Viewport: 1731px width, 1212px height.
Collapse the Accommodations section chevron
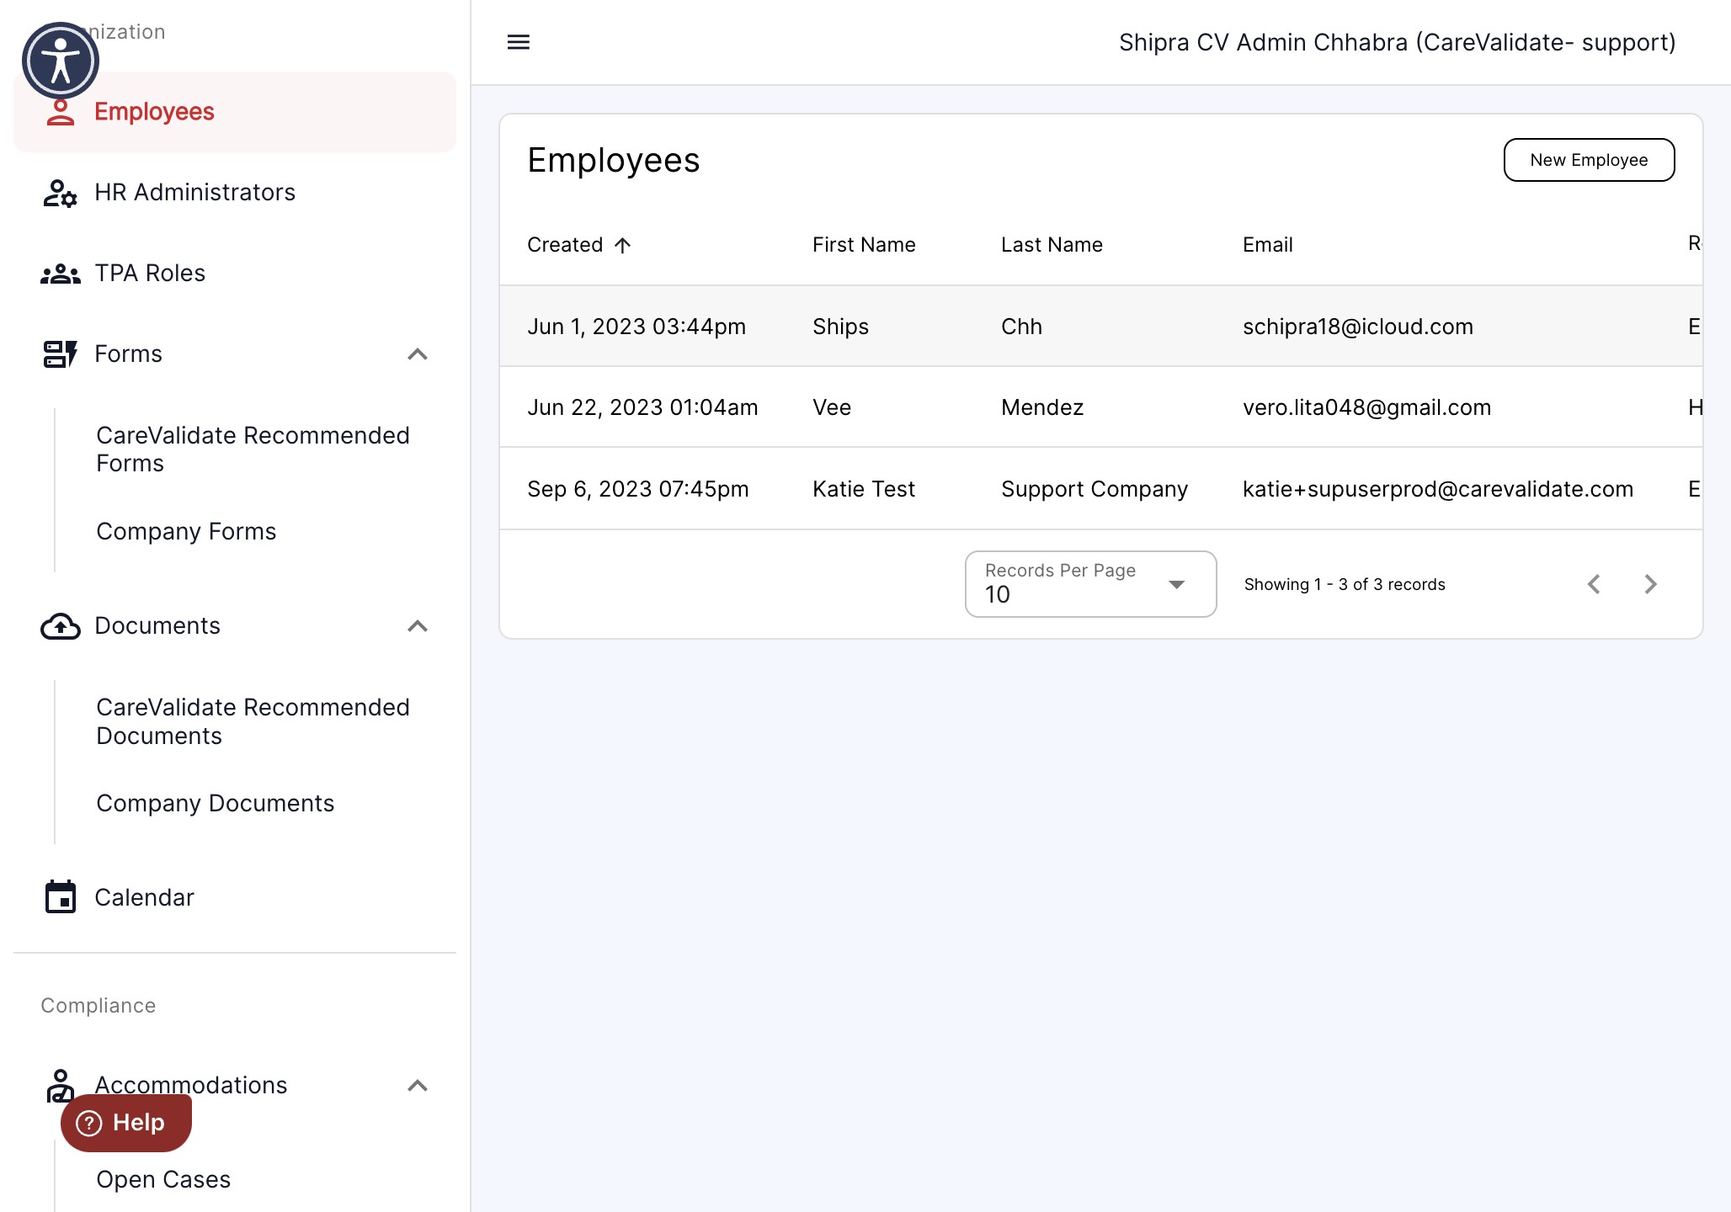click(x=418, y=1086)
